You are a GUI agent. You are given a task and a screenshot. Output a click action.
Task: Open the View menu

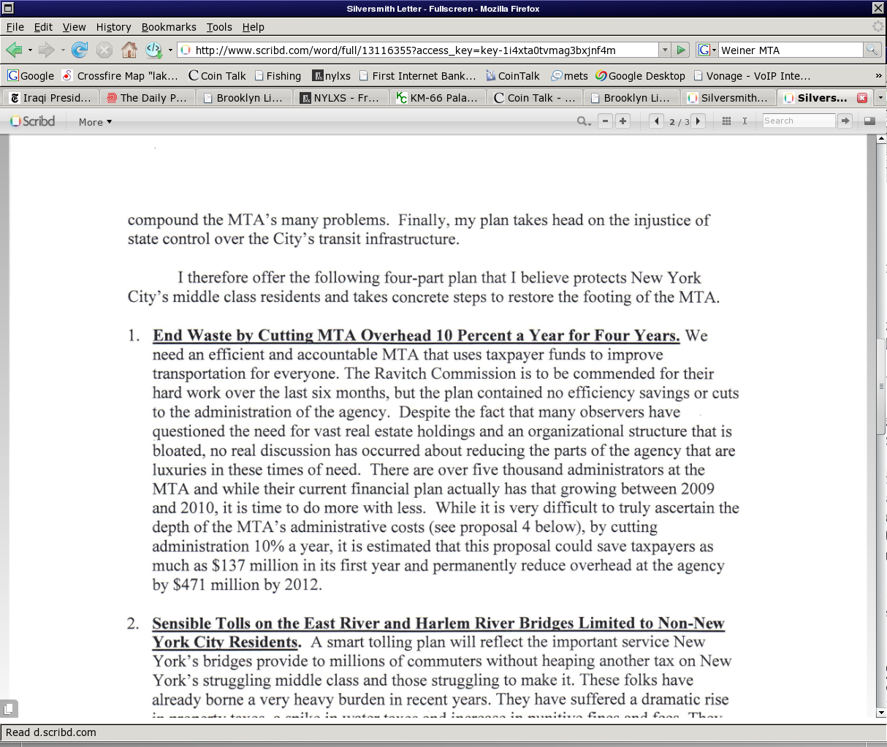[74, 27]
